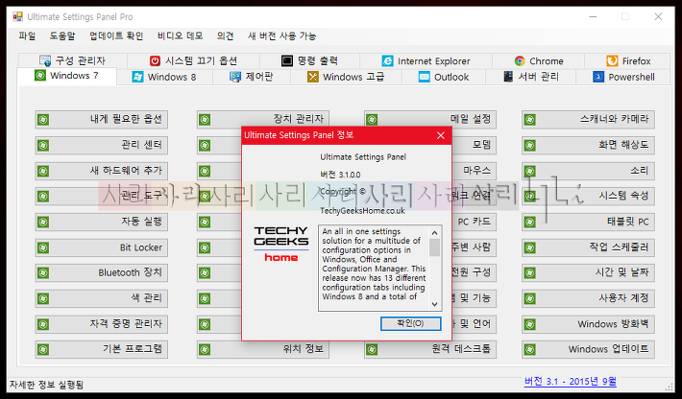
Task: Open the 도움말 menu
Action: (62, 36)
